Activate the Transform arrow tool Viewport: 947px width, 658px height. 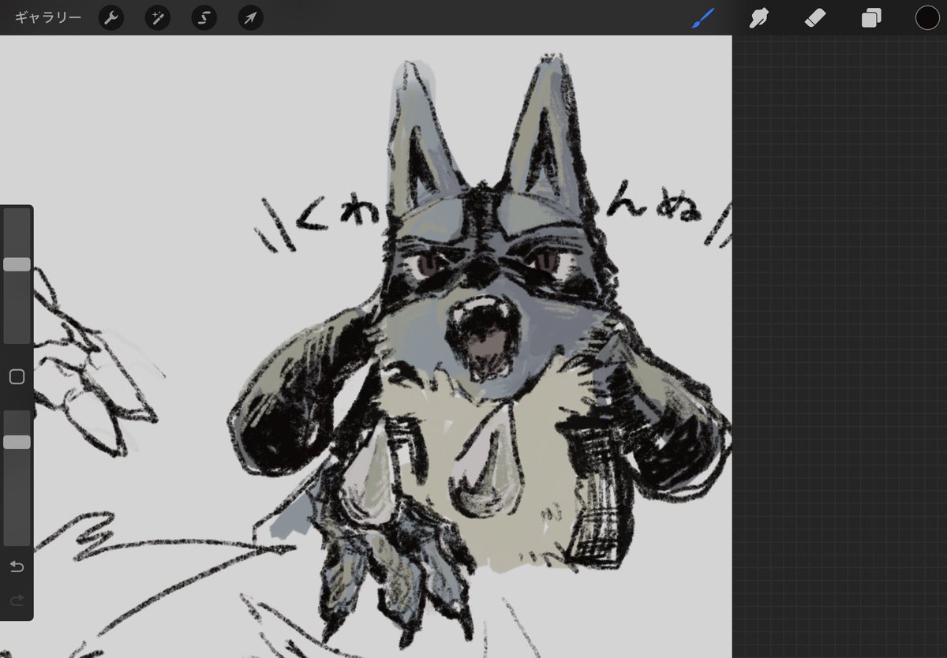pos(251,17)
